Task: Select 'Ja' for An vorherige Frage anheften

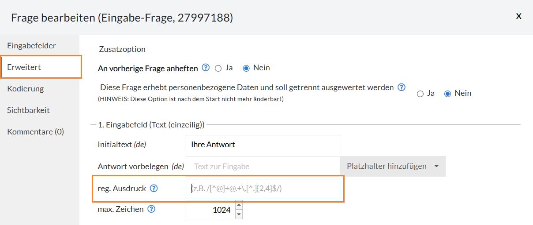Action: [x=218, y=68]
